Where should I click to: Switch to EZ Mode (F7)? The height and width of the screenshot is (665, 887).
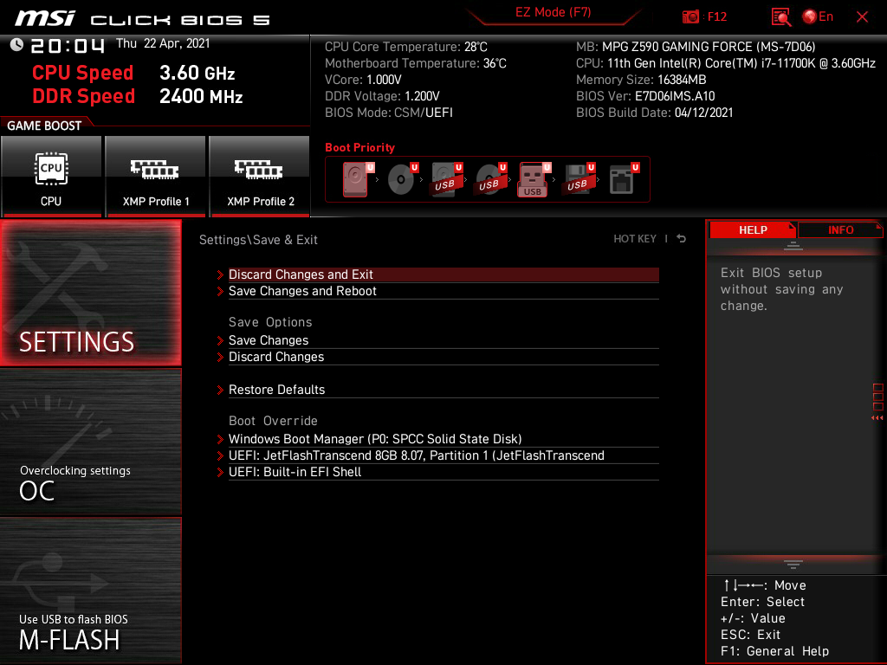coord(553,12)
